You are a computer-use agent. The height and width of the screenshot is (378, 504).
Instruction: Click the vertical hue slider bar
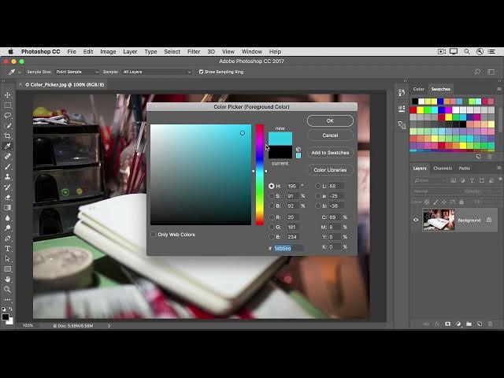point(259,173)
